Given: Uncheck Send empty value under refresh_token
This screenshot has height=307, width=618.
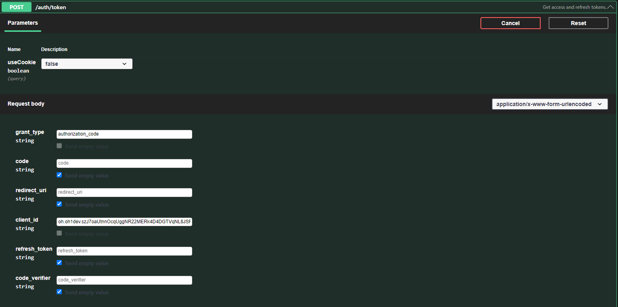Looking at the screenshot, I should [59, 263].
